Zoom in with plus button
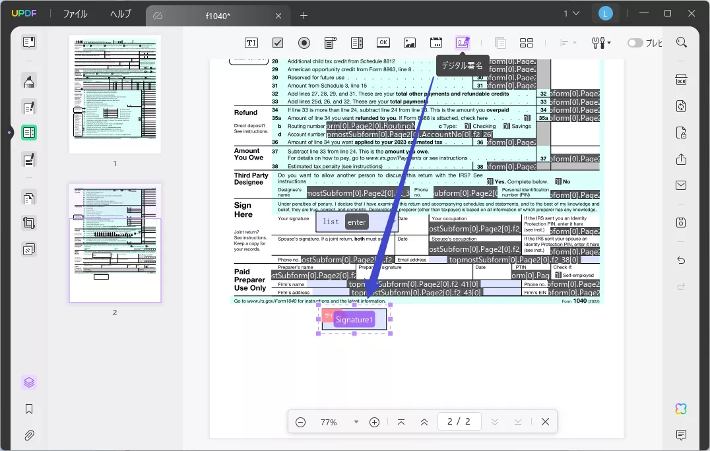The image size is (710, 451). coord(375,422)
